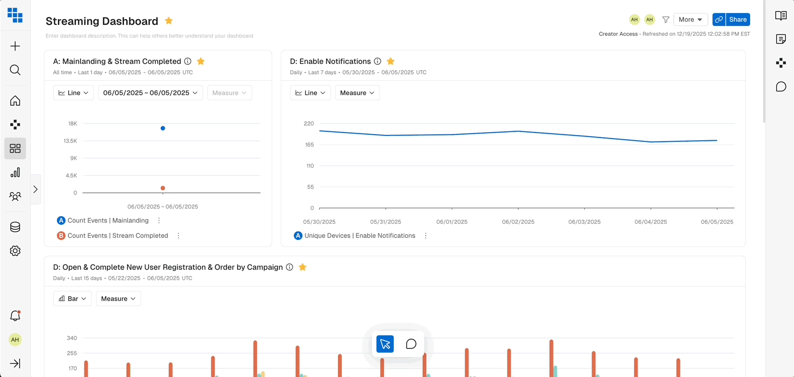Click the second AH collaborator avatar

tap(649, 19)
